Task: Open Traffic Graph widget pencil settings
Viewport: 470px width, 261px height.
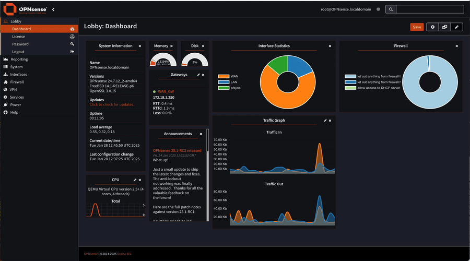Action: pyautogui.click(x=325, y=121)
